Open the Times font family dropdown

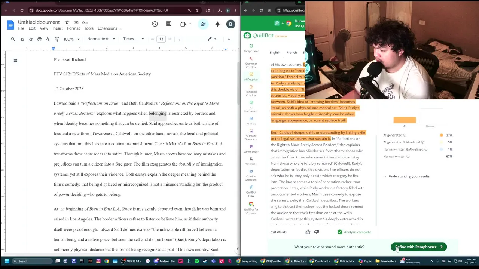tap(134, 39)
